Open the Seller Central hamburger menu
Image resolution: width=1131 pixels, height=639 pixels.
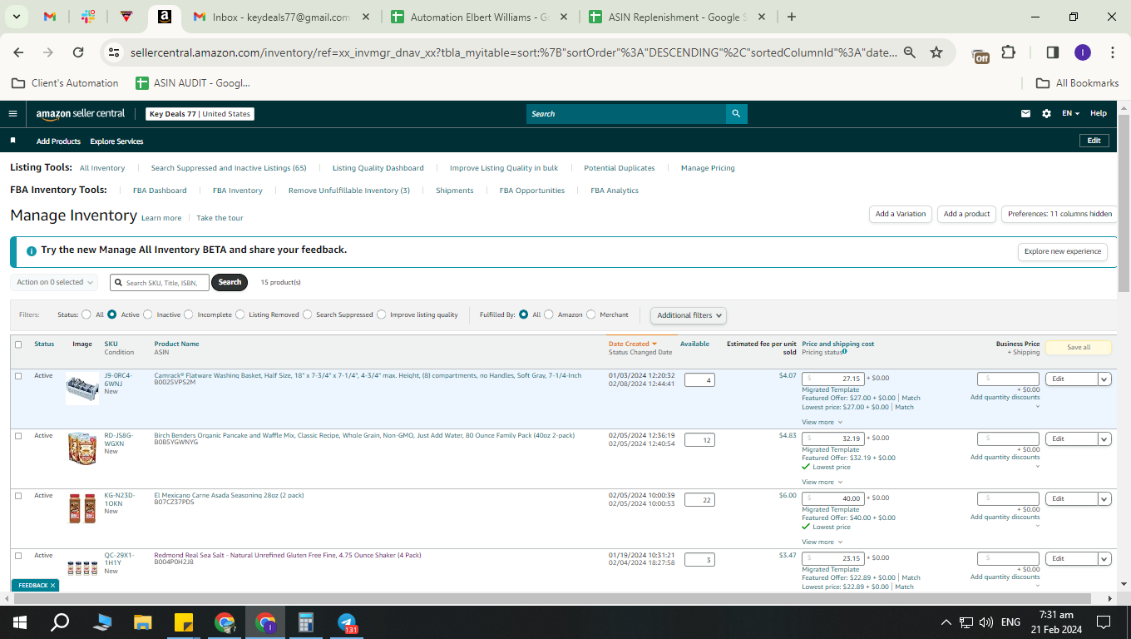(12, 114)
